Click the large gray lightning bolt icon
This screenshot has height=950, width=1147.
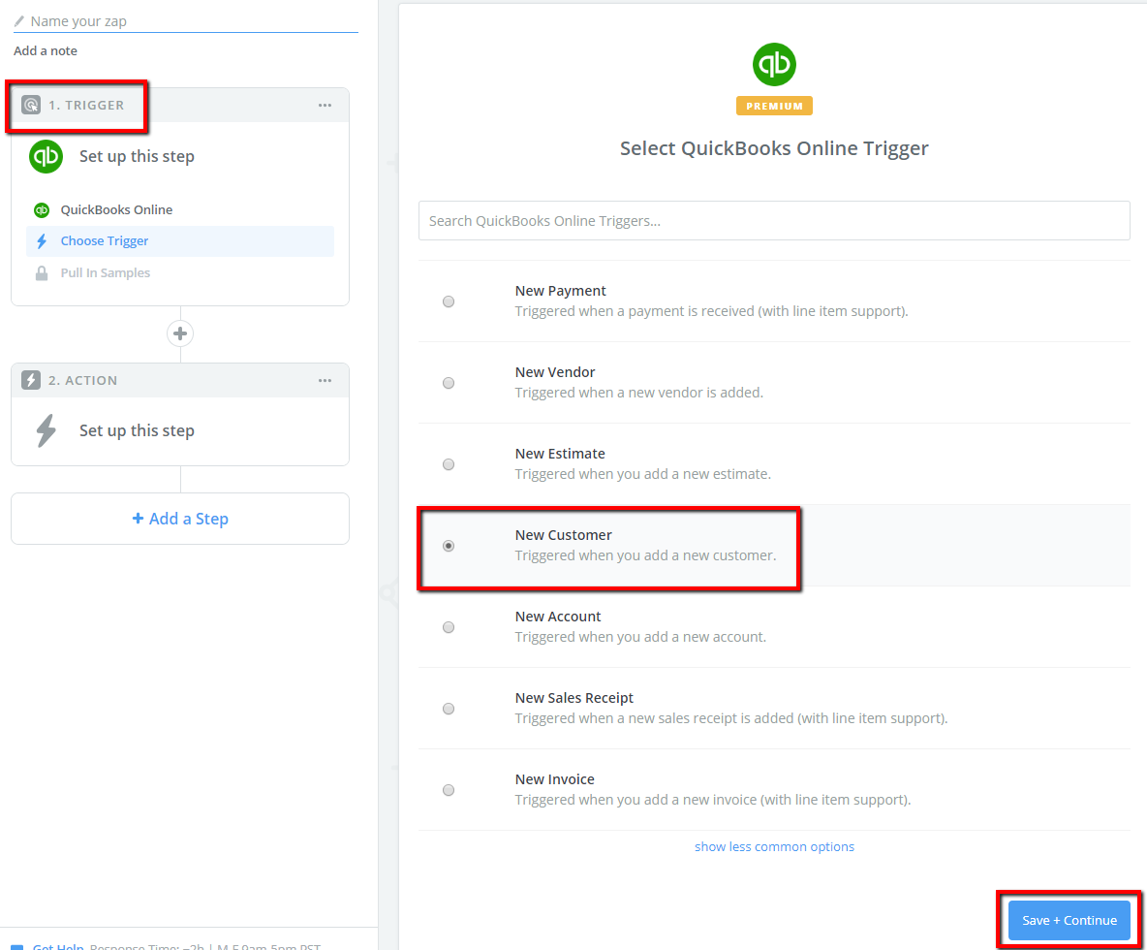pos(46,430)
